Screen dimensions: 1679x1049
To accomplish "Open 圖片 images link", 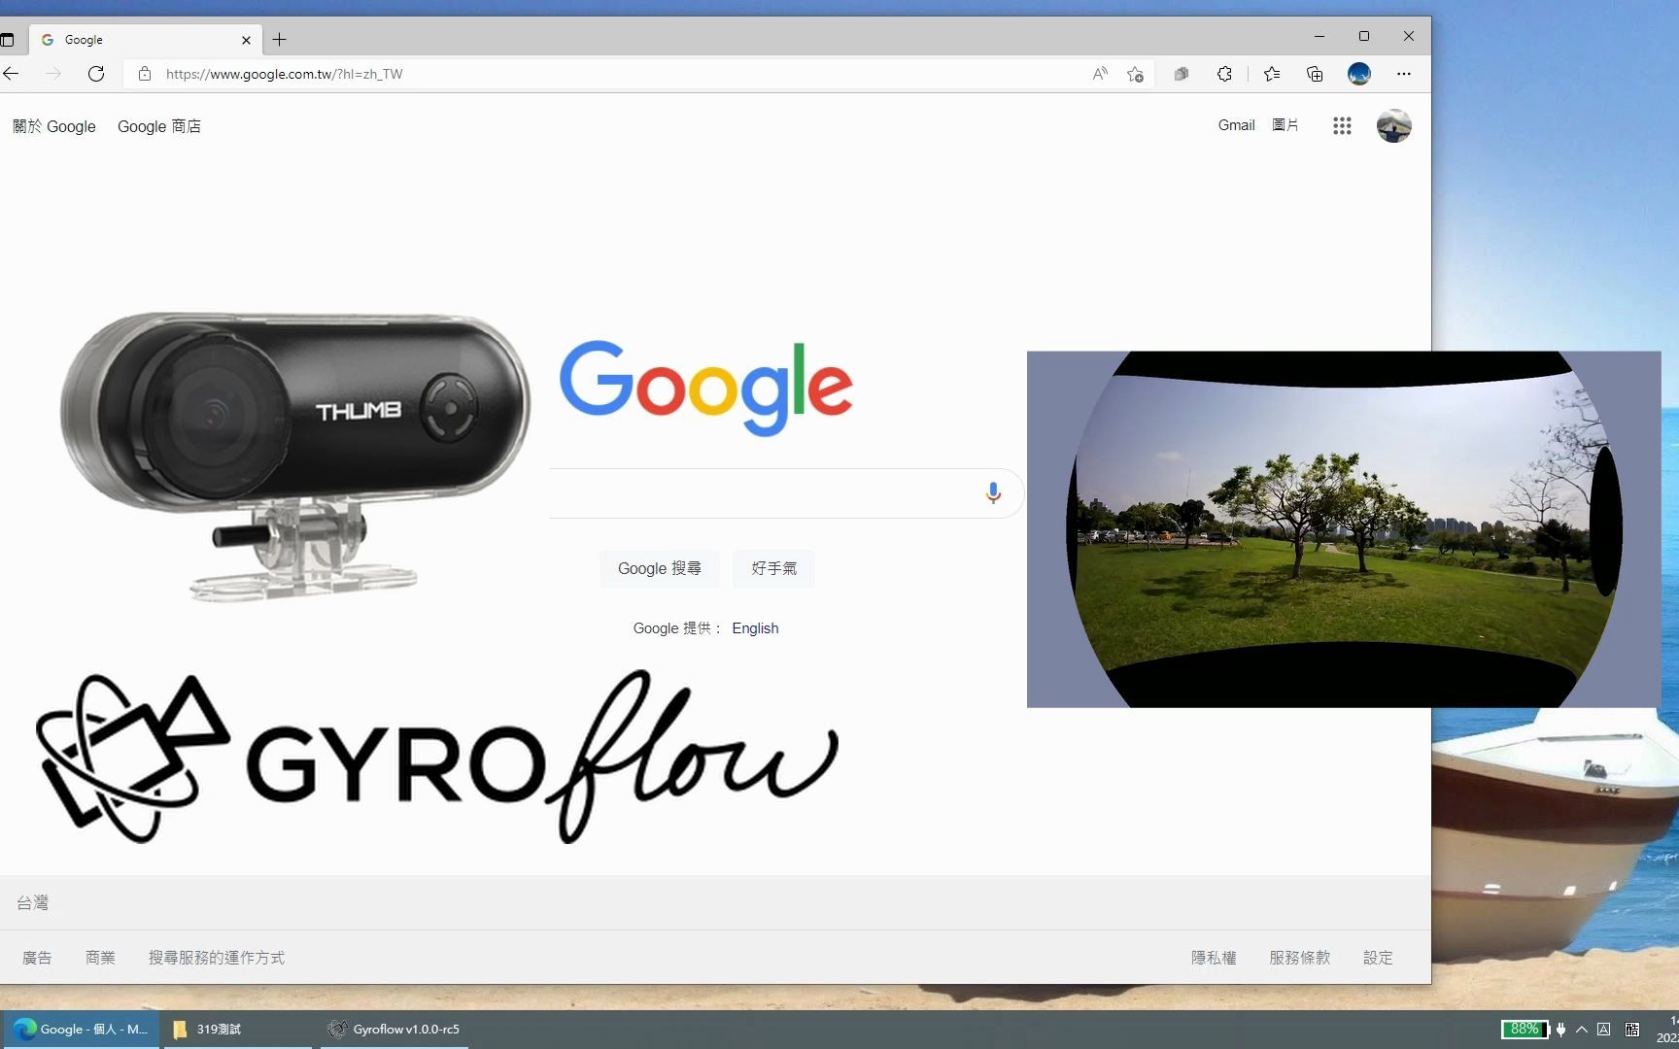I will coord(1285,125).
